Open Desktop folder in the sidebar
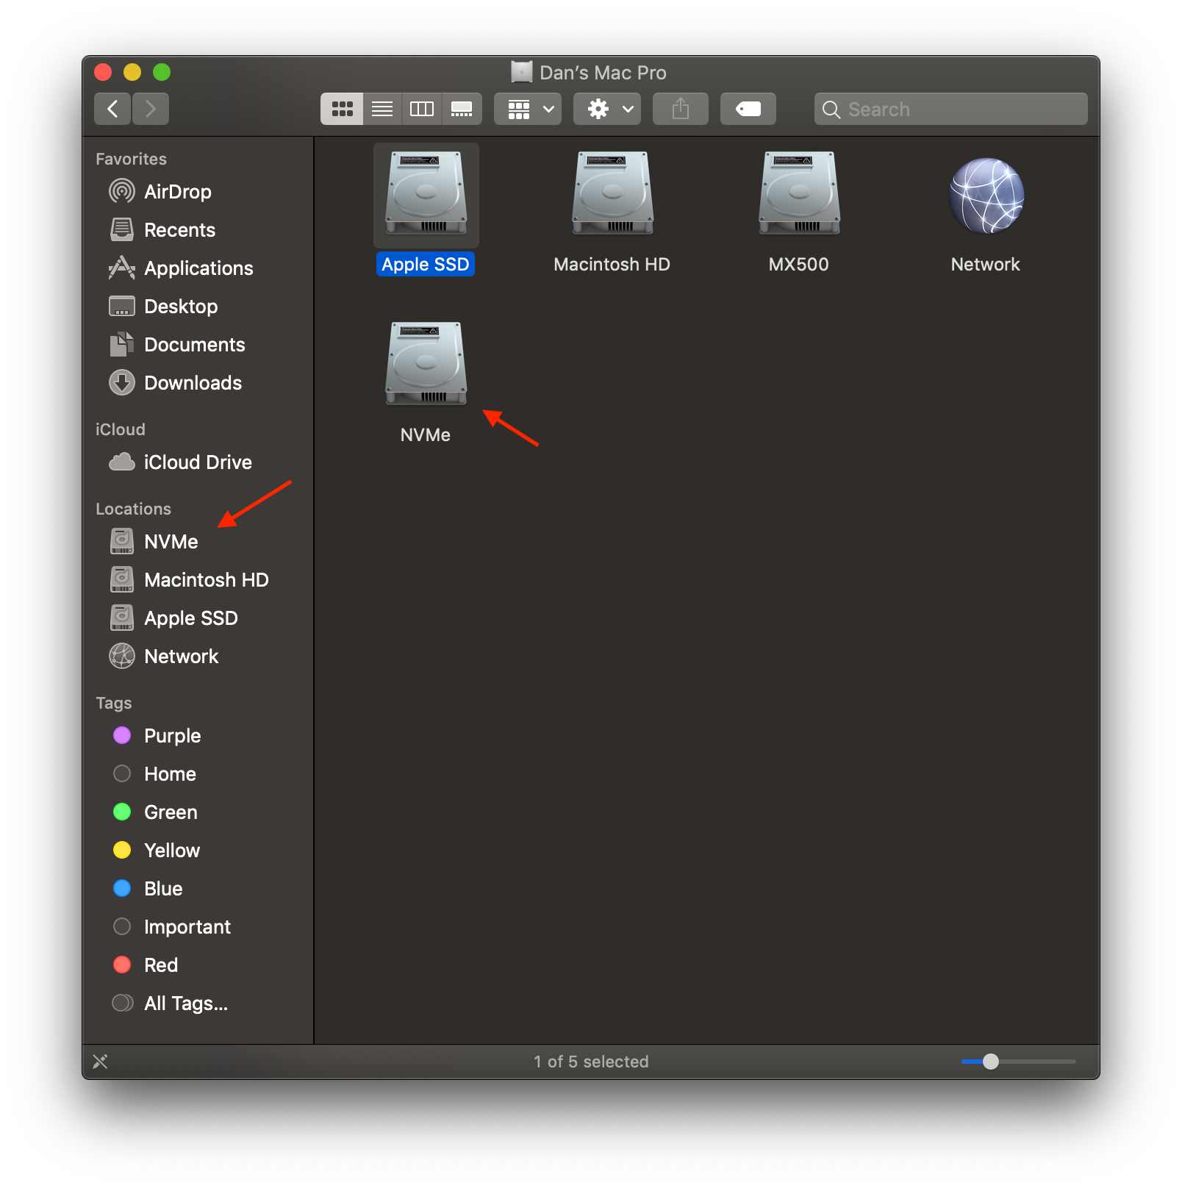 pyautogui.click(x=198, y=307)
